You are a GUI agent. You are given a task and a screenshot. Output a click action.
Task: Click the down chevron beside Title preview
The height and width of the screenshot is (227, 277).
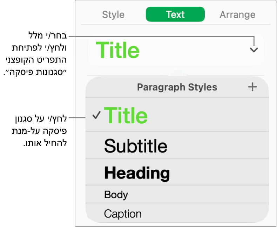click(x=254, y=50)
